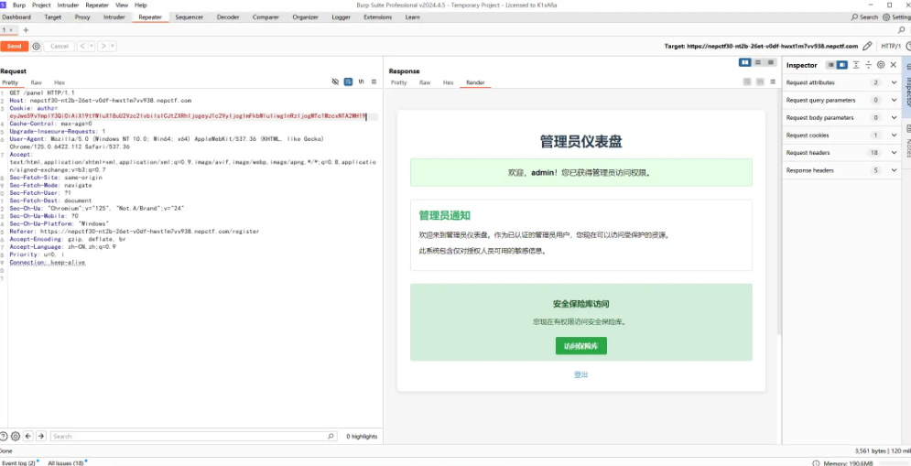Switch to the Intruder tab
This screenshot has height=466, width=911.
tap(114, 17)
